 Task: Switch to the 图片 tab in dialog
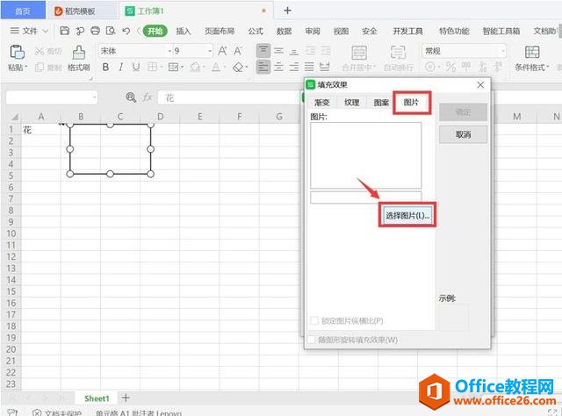(x=411, y=102)
